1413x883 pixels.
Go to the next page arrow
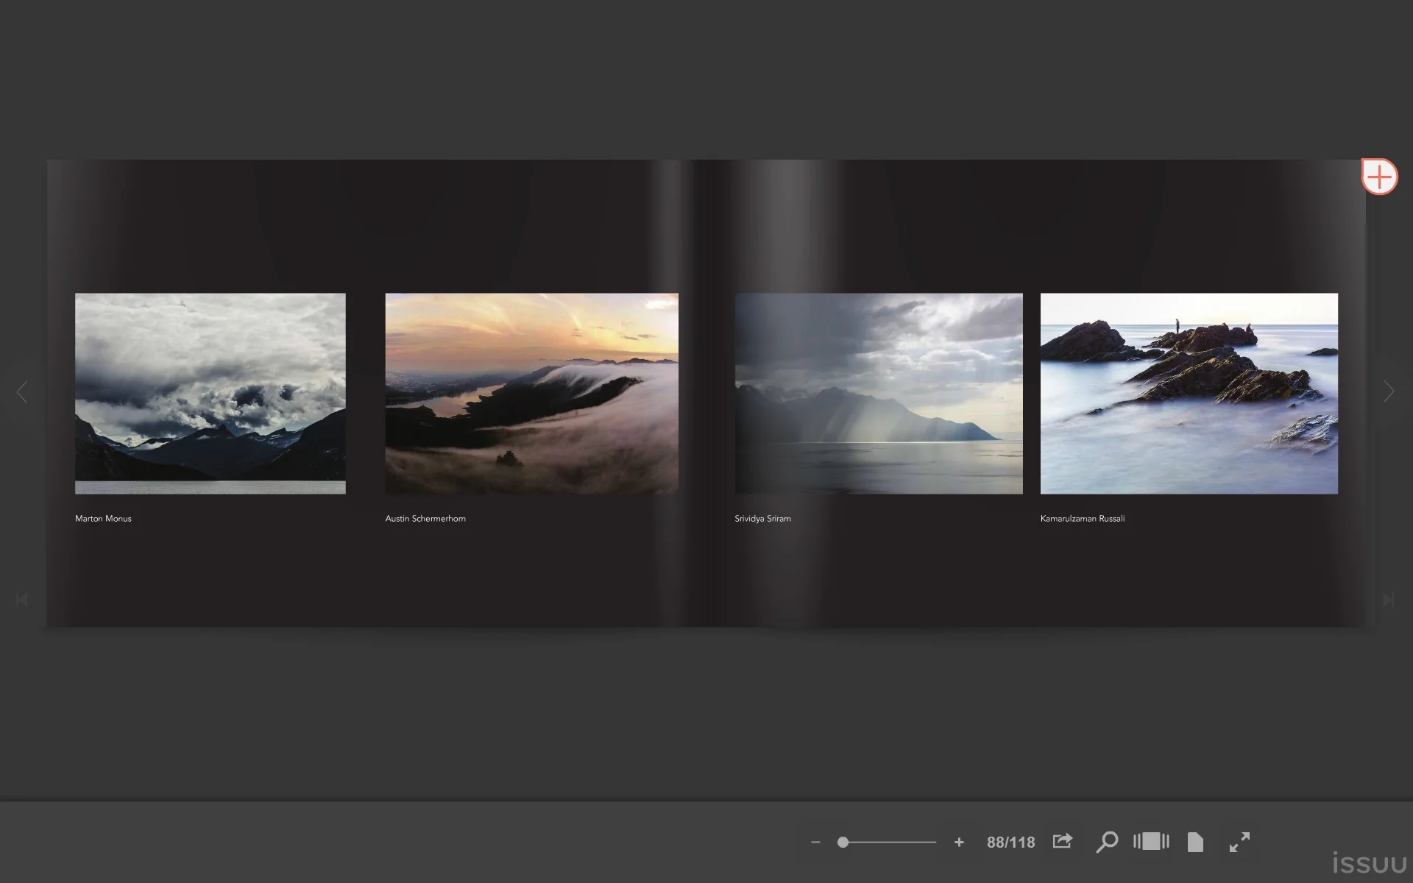tap(1389, 391)
